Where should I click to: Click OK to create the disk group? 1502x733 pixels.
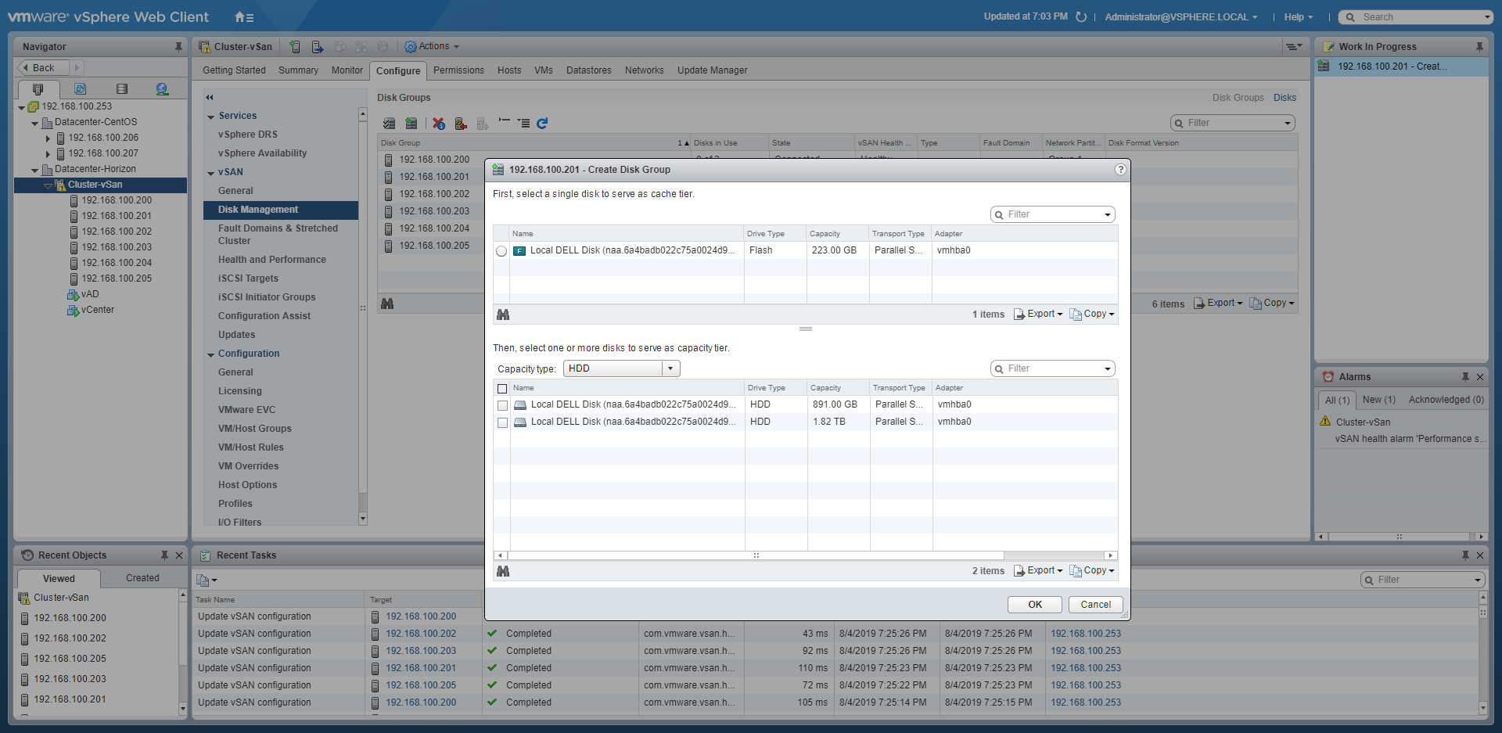point(1034,605)
